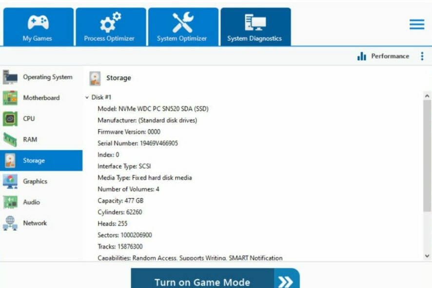
Task: Select the Interface Type SCSI row
Action: click(124, 166)
